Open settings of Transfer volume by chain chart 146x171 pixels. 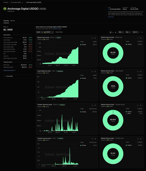point(95,105)
